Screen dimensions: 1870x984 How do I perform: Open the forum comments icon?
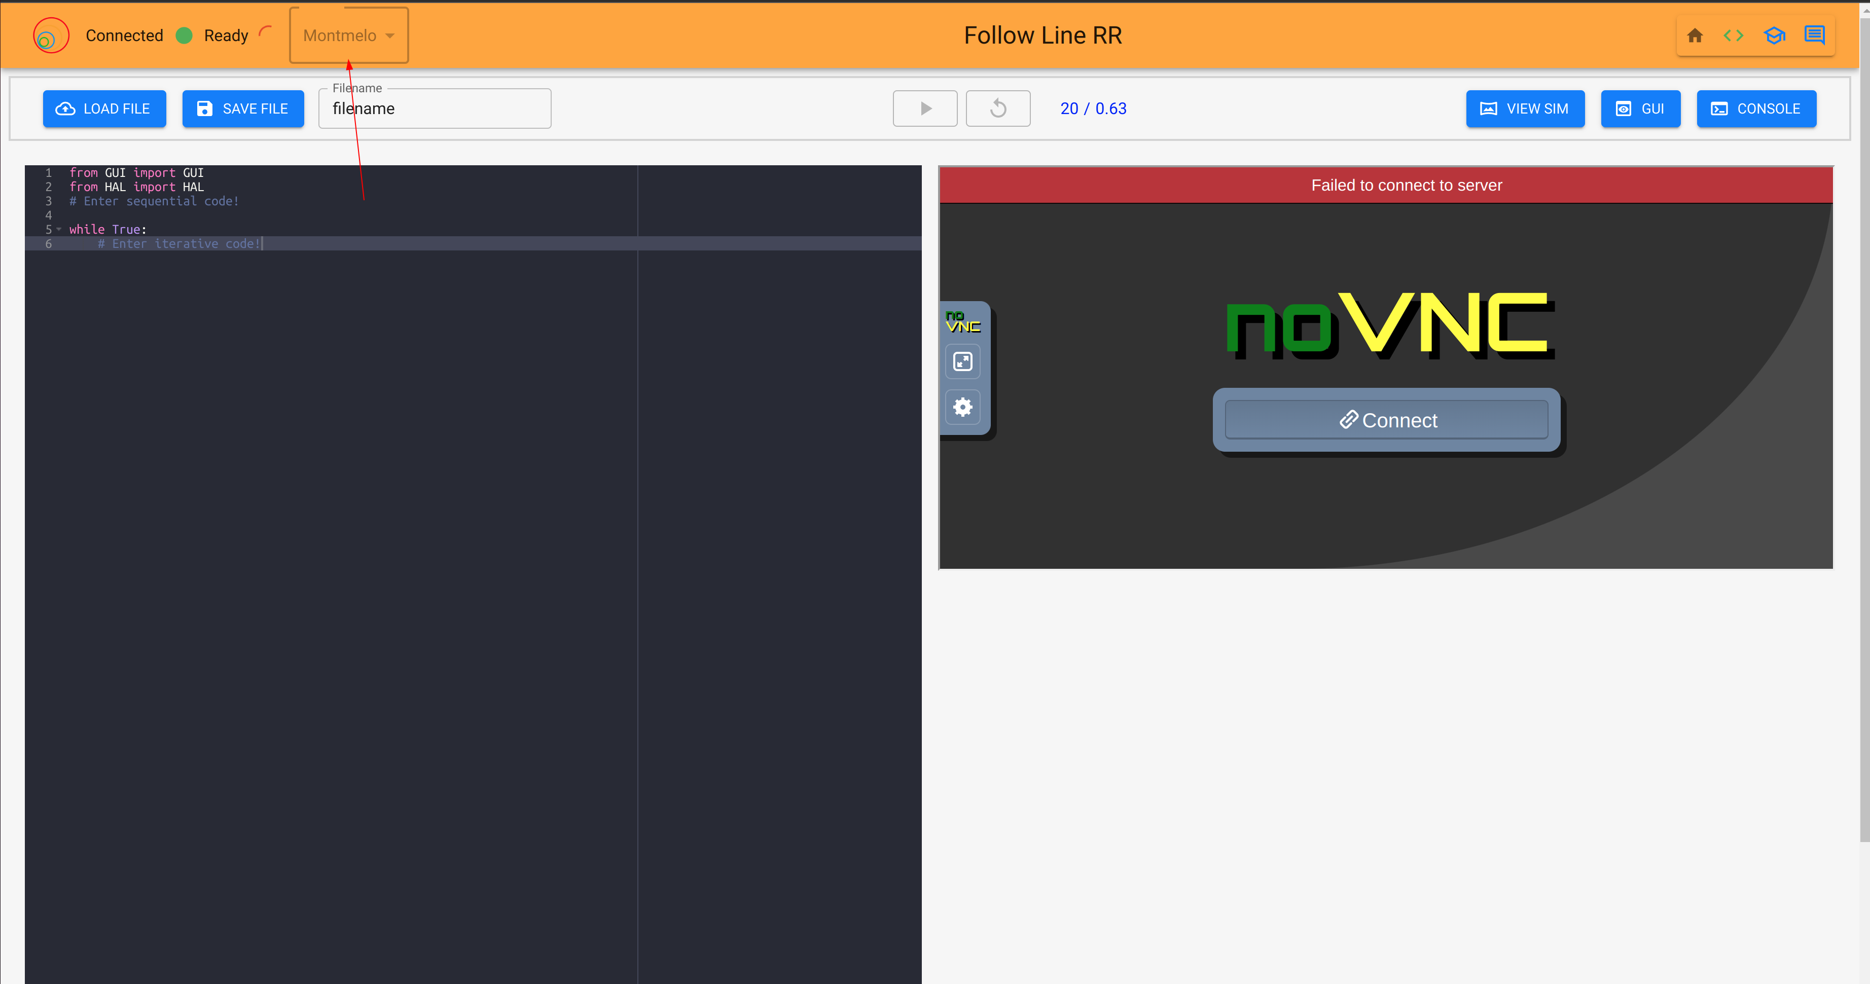coord(1814,35)
